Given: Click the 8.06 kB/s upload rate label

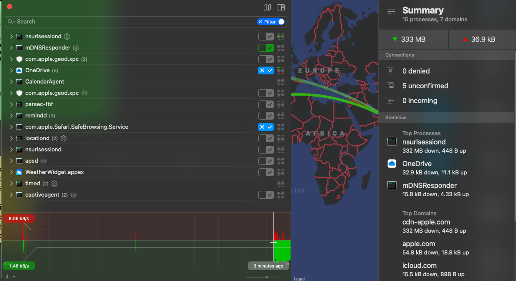Looking at the screenshot, I should pos(19,218).
